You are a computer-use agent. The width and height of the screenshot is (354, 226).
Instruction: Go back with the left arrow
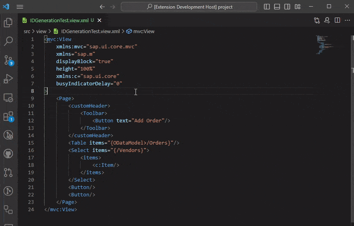[102, 7]
